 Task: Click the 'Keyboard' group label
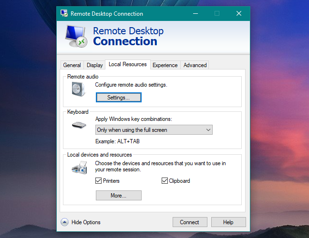point(78,112)
